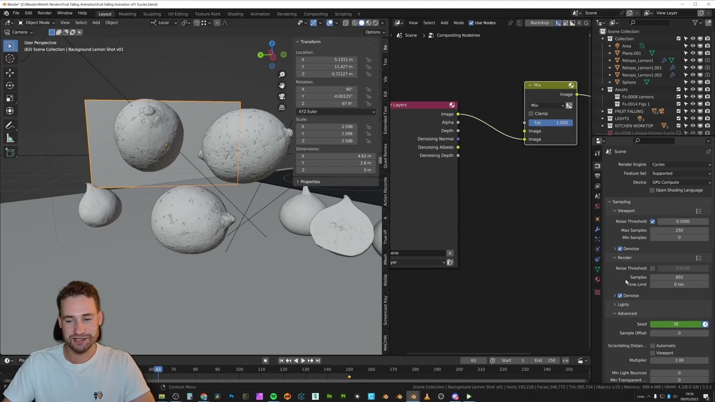Toggle camera view icon in viewport
715x402 pixels.
pyautogui.click(x=282, y=96)
